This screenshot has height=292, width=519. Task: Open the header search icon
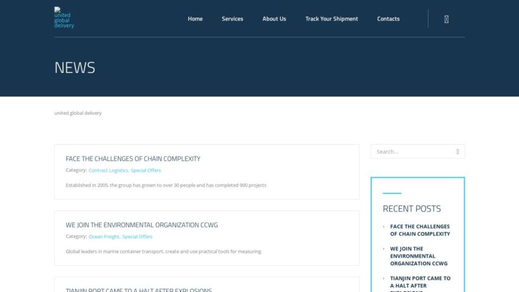click(446, 19)
